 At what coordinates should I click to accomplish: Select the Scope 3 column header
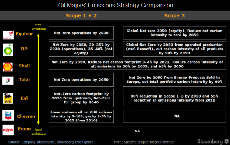click(x=174, y=15)
